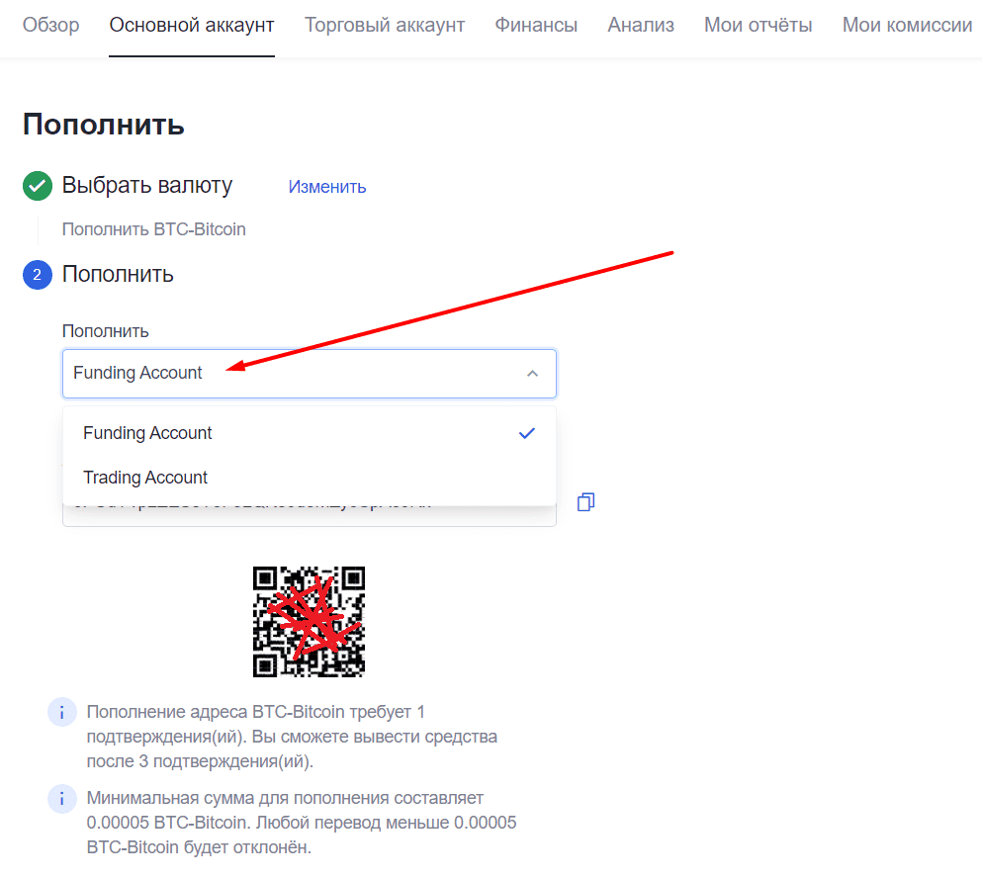This screenshot has height=879, width=982.
Task: Open the Обзор tab
Action: (x=50, y=25)
